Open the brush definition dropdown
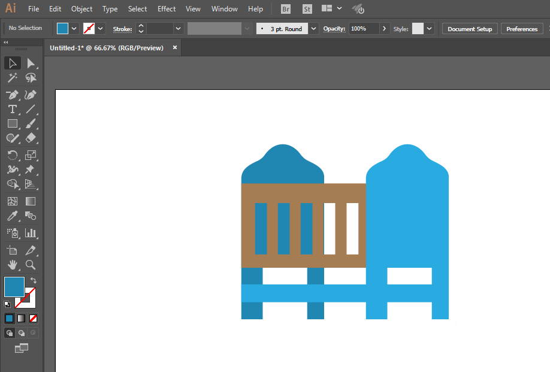The height and width of the screenshot is (372, 550). (313, 29)
